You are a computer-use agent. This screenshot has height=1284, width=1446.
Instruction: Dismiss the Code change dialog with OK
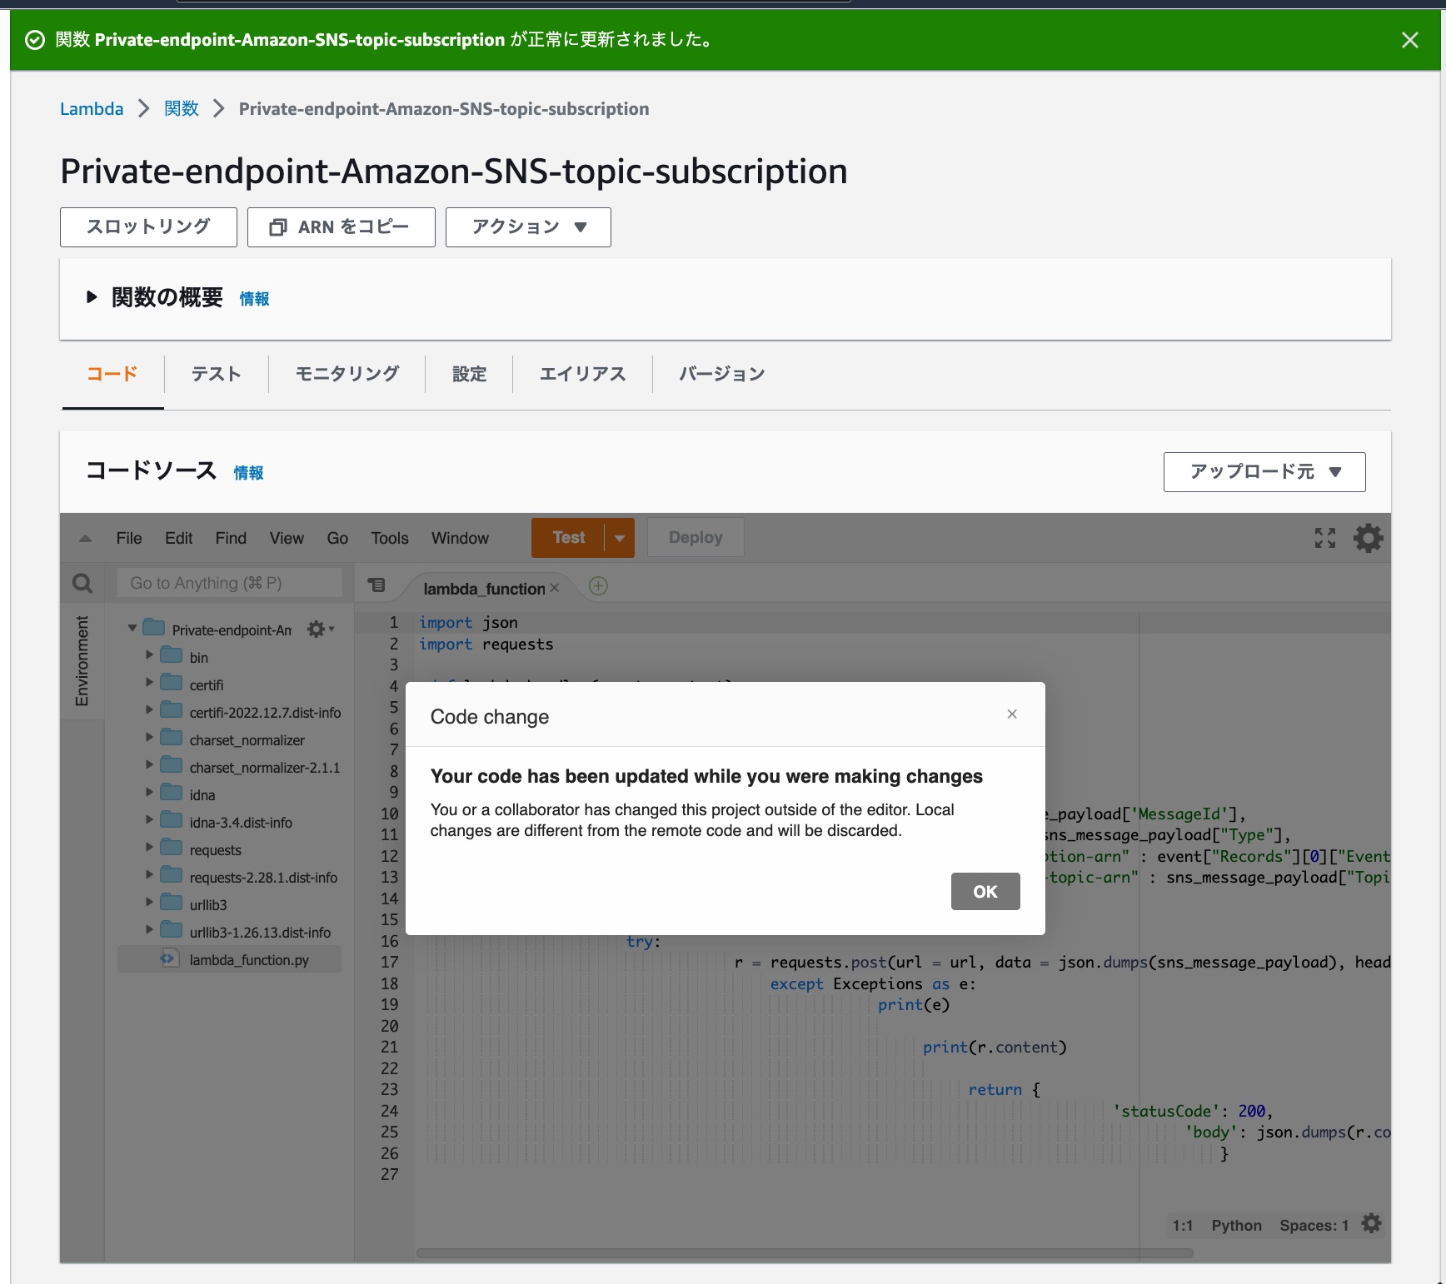coord(985,891)
